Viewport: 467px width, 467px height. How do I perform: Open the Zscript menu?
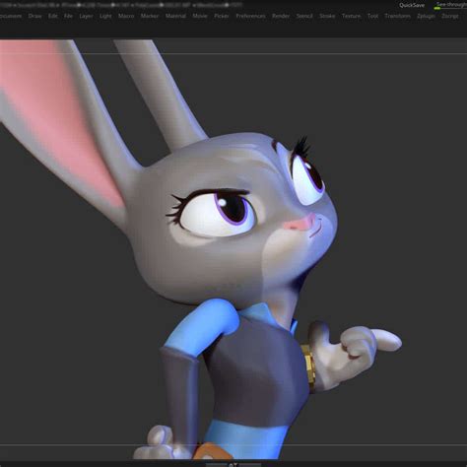[x=450, y=16]
